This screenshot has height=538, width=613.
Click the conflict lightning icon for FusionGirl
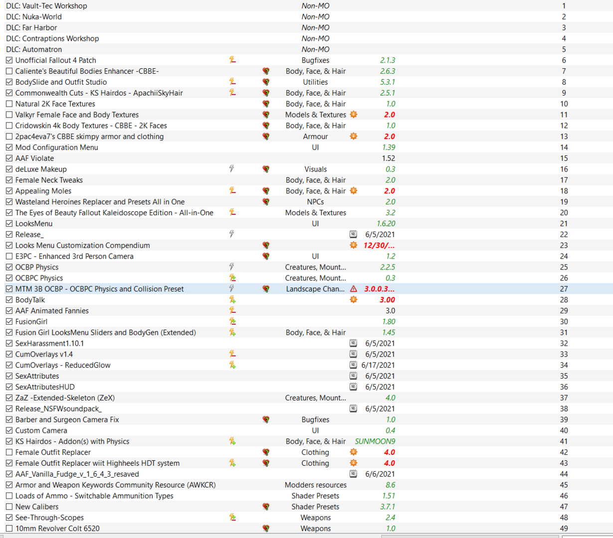(x=232, y=321)
